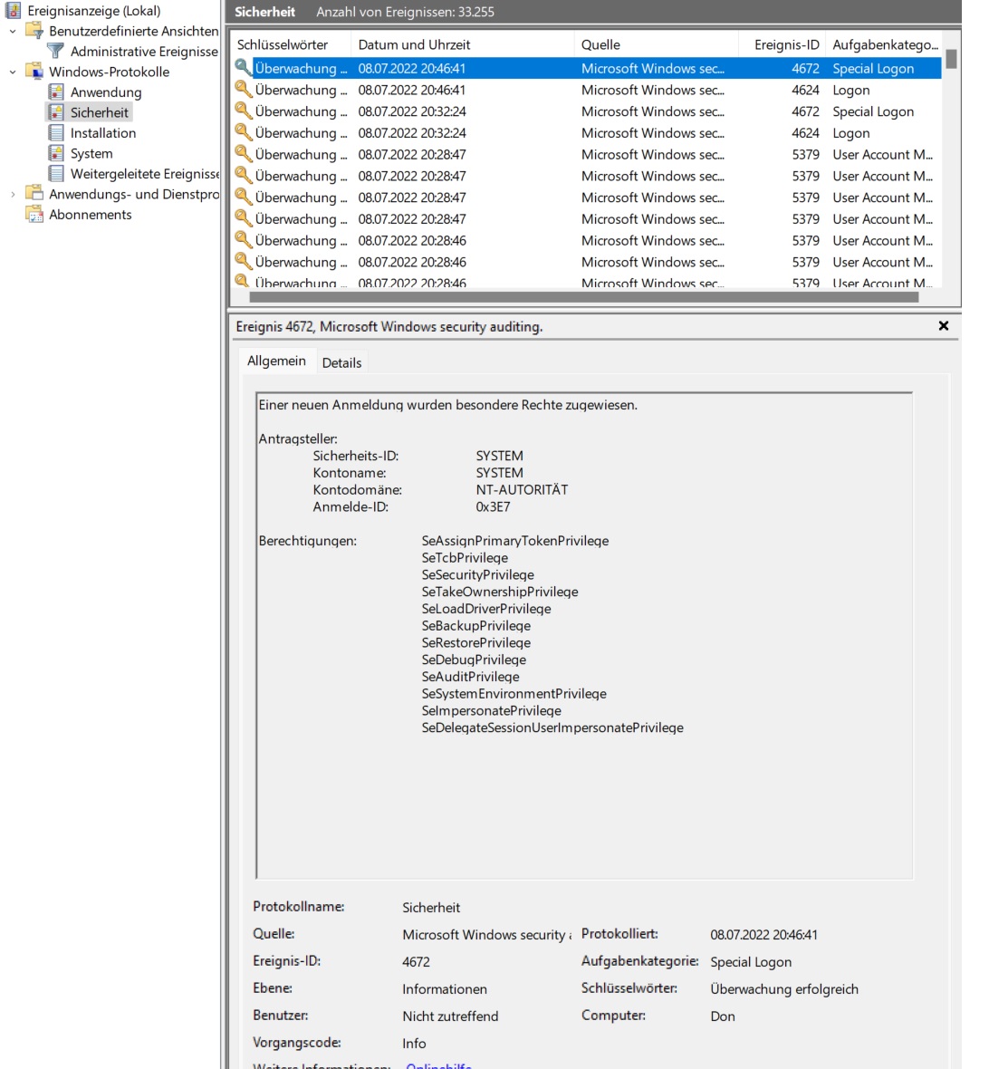Collapse the Windows-Protokolle node

tap(13, 72)
